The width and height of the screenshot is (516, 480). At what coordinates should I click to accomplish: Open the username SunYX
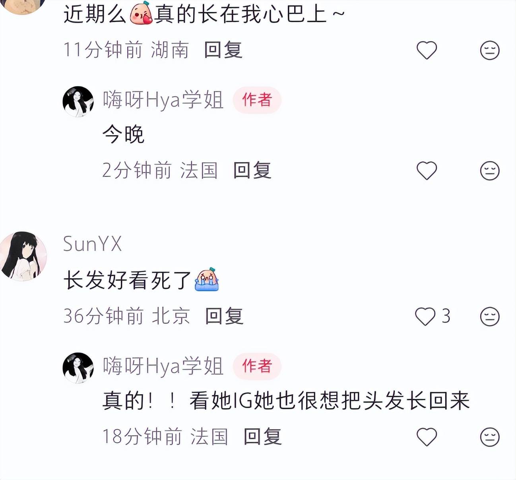pos(92,244)
